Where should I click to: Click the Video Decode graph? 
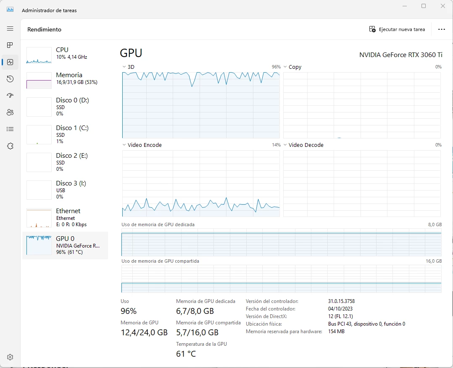[362, 183]
